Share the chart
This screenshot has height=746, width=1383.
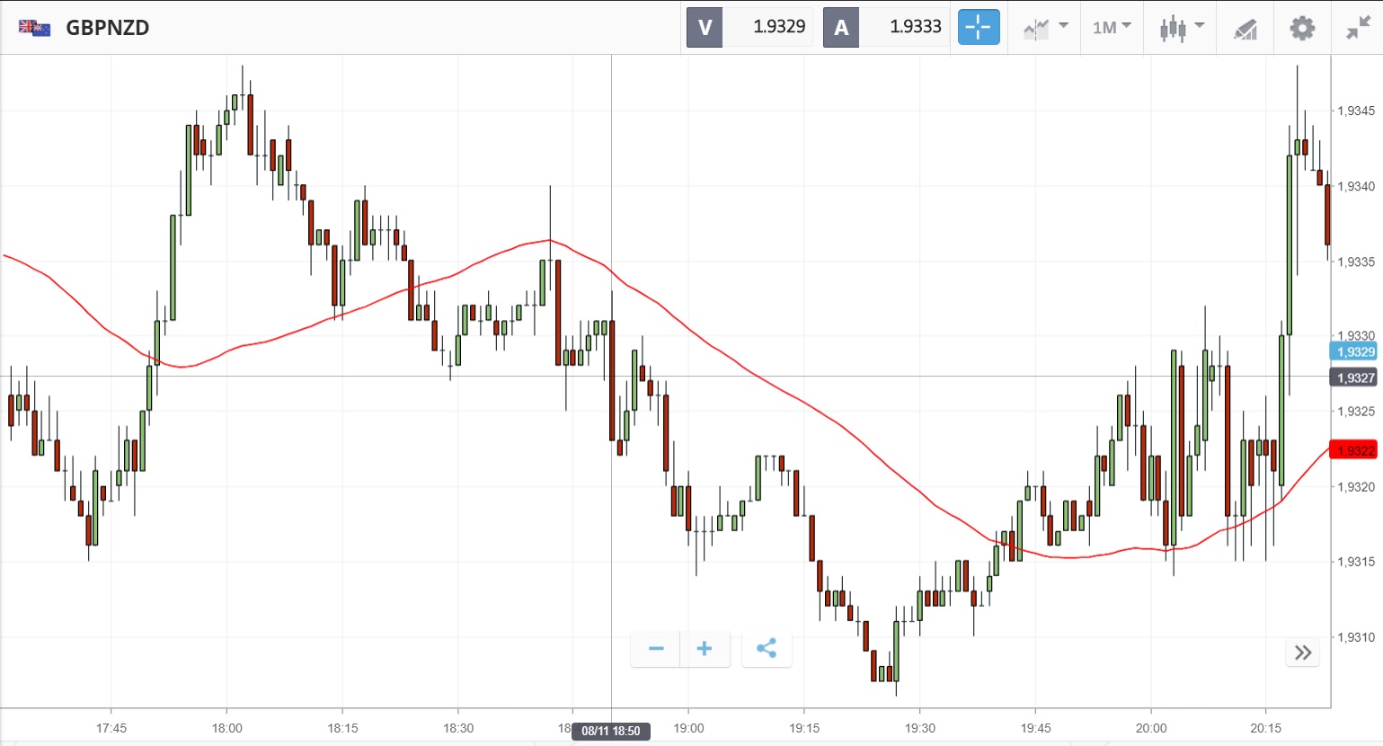767,649
